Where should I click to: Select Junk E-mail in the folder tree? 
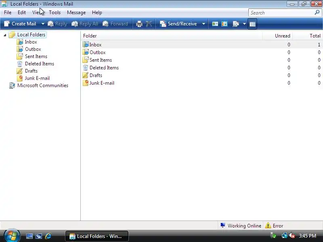click(37, 78)
